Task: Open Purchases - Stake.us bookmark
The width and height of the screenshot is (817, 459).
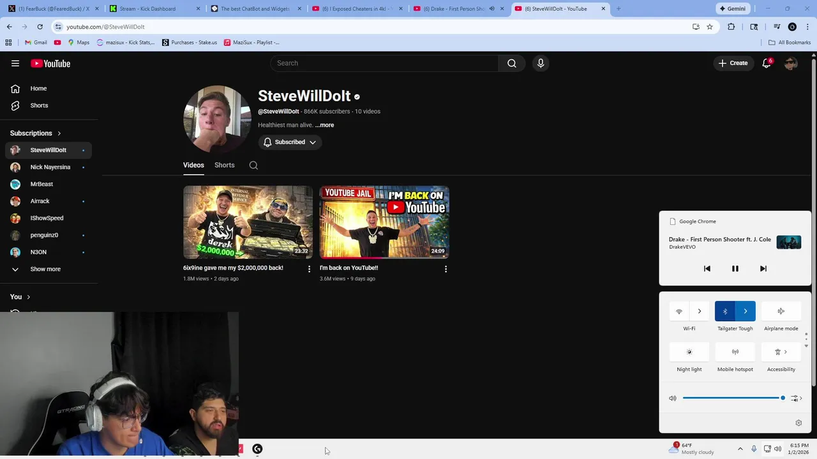Action: 190,42
